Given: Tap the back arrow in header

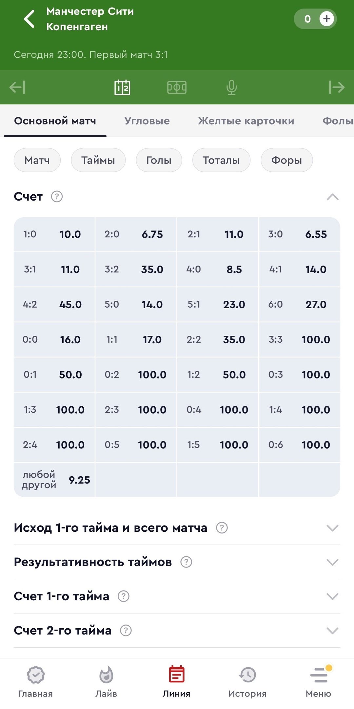Looking at the screenshot, I should click(29, 19).
